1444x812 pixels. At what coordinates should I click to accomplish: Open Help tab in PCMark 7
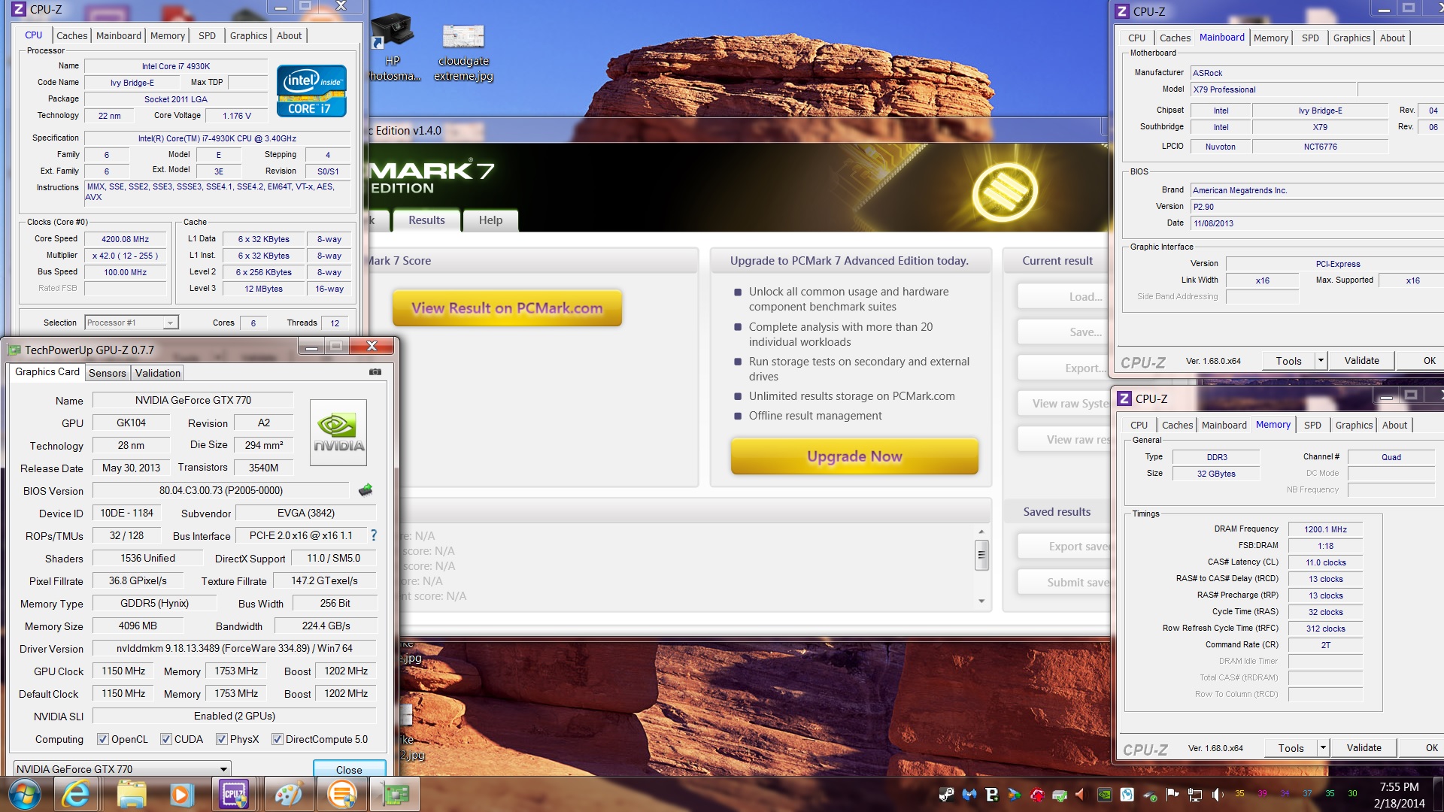click(490, 220)
